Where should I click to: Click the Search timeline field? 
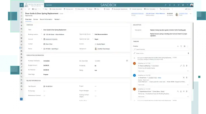161,49
